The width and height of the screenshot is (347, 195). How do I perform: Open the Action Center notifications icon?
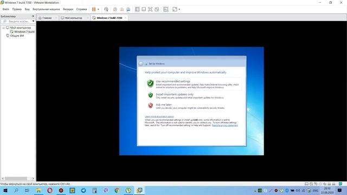[340, 190]
